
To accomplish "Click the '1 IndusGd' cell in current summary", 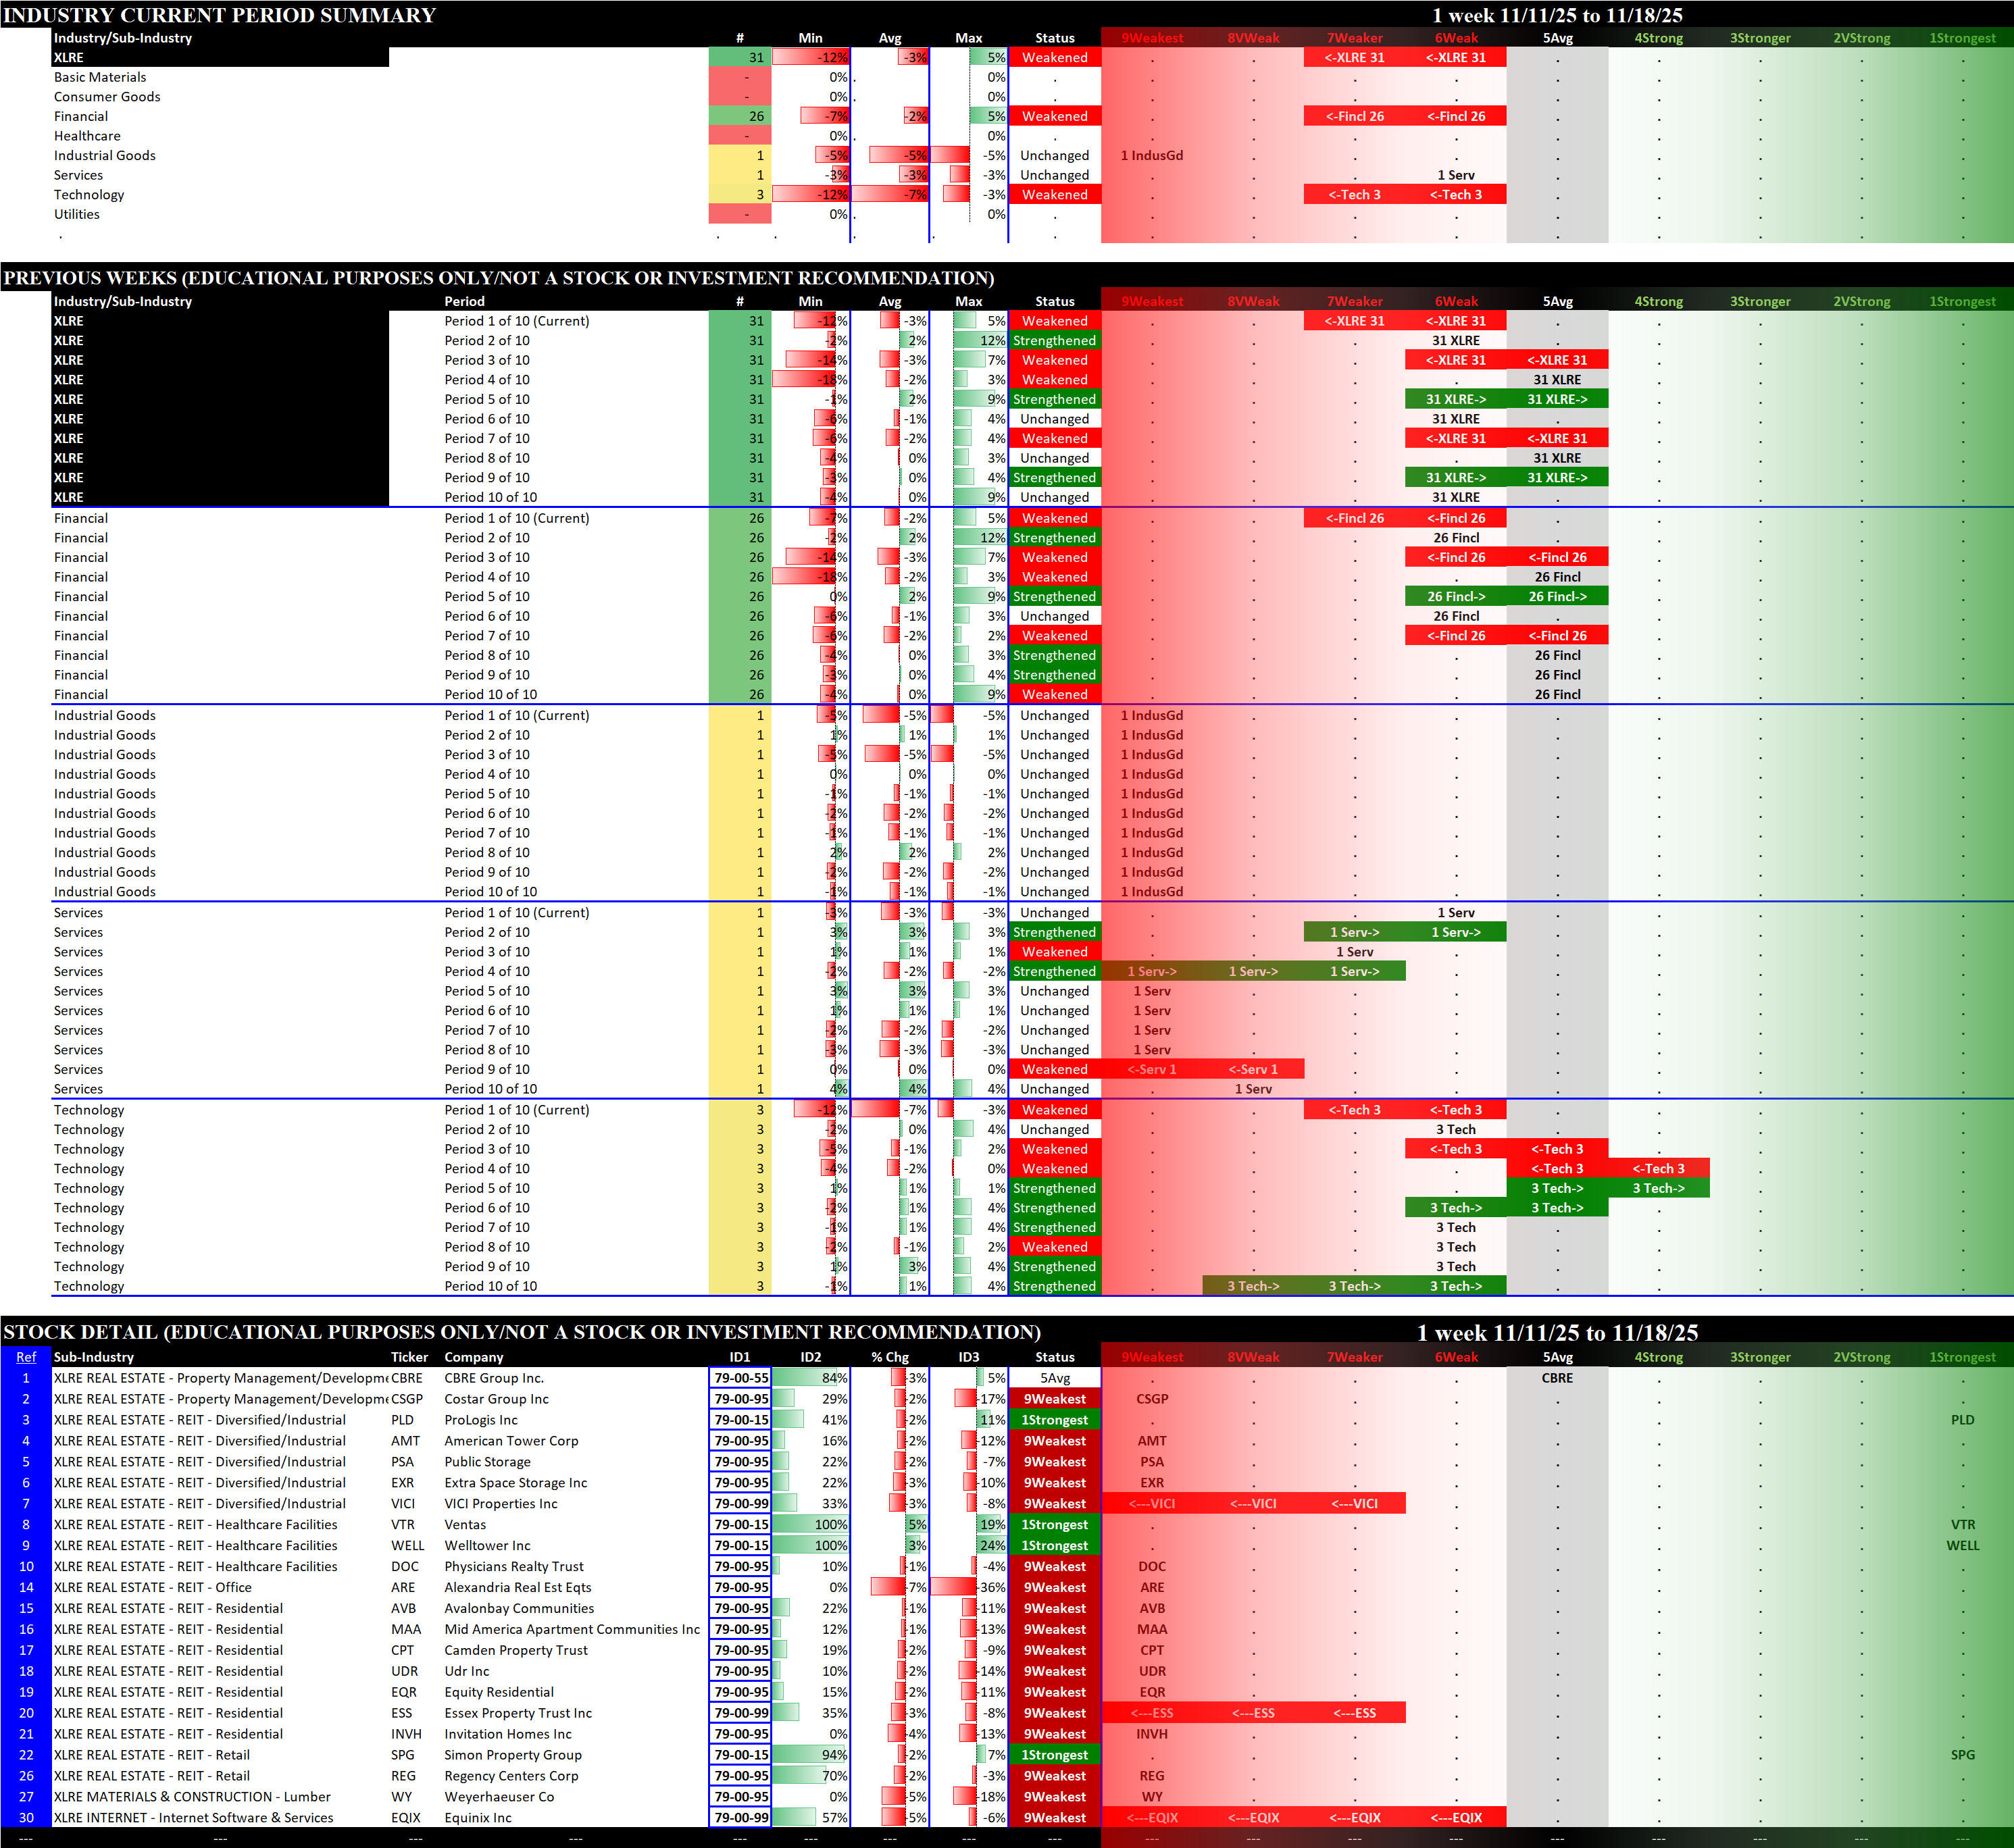I will pos(1151,156).
